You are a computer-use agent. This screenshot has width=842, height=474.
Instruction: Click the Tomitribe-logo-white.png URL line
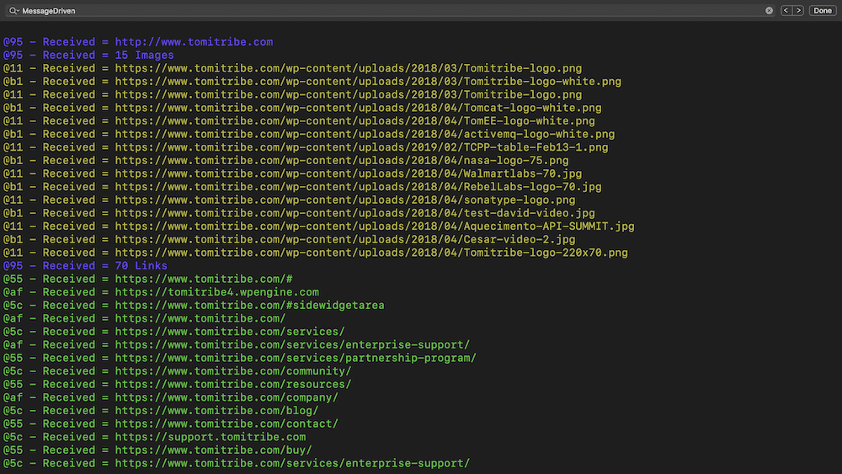tap(312, 82)
